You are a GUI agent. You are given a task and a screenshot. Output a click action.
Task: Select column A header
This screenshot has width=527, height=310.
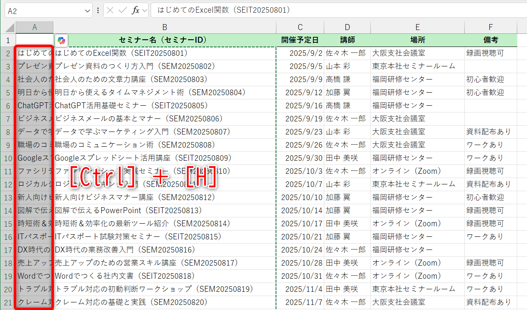tap(34, 27)
